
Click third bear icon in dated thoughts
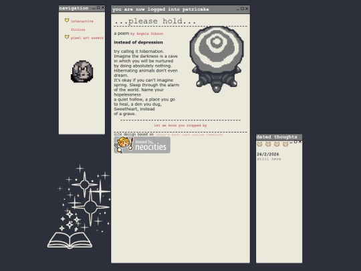pyautogui.click(x=277, y=145)
